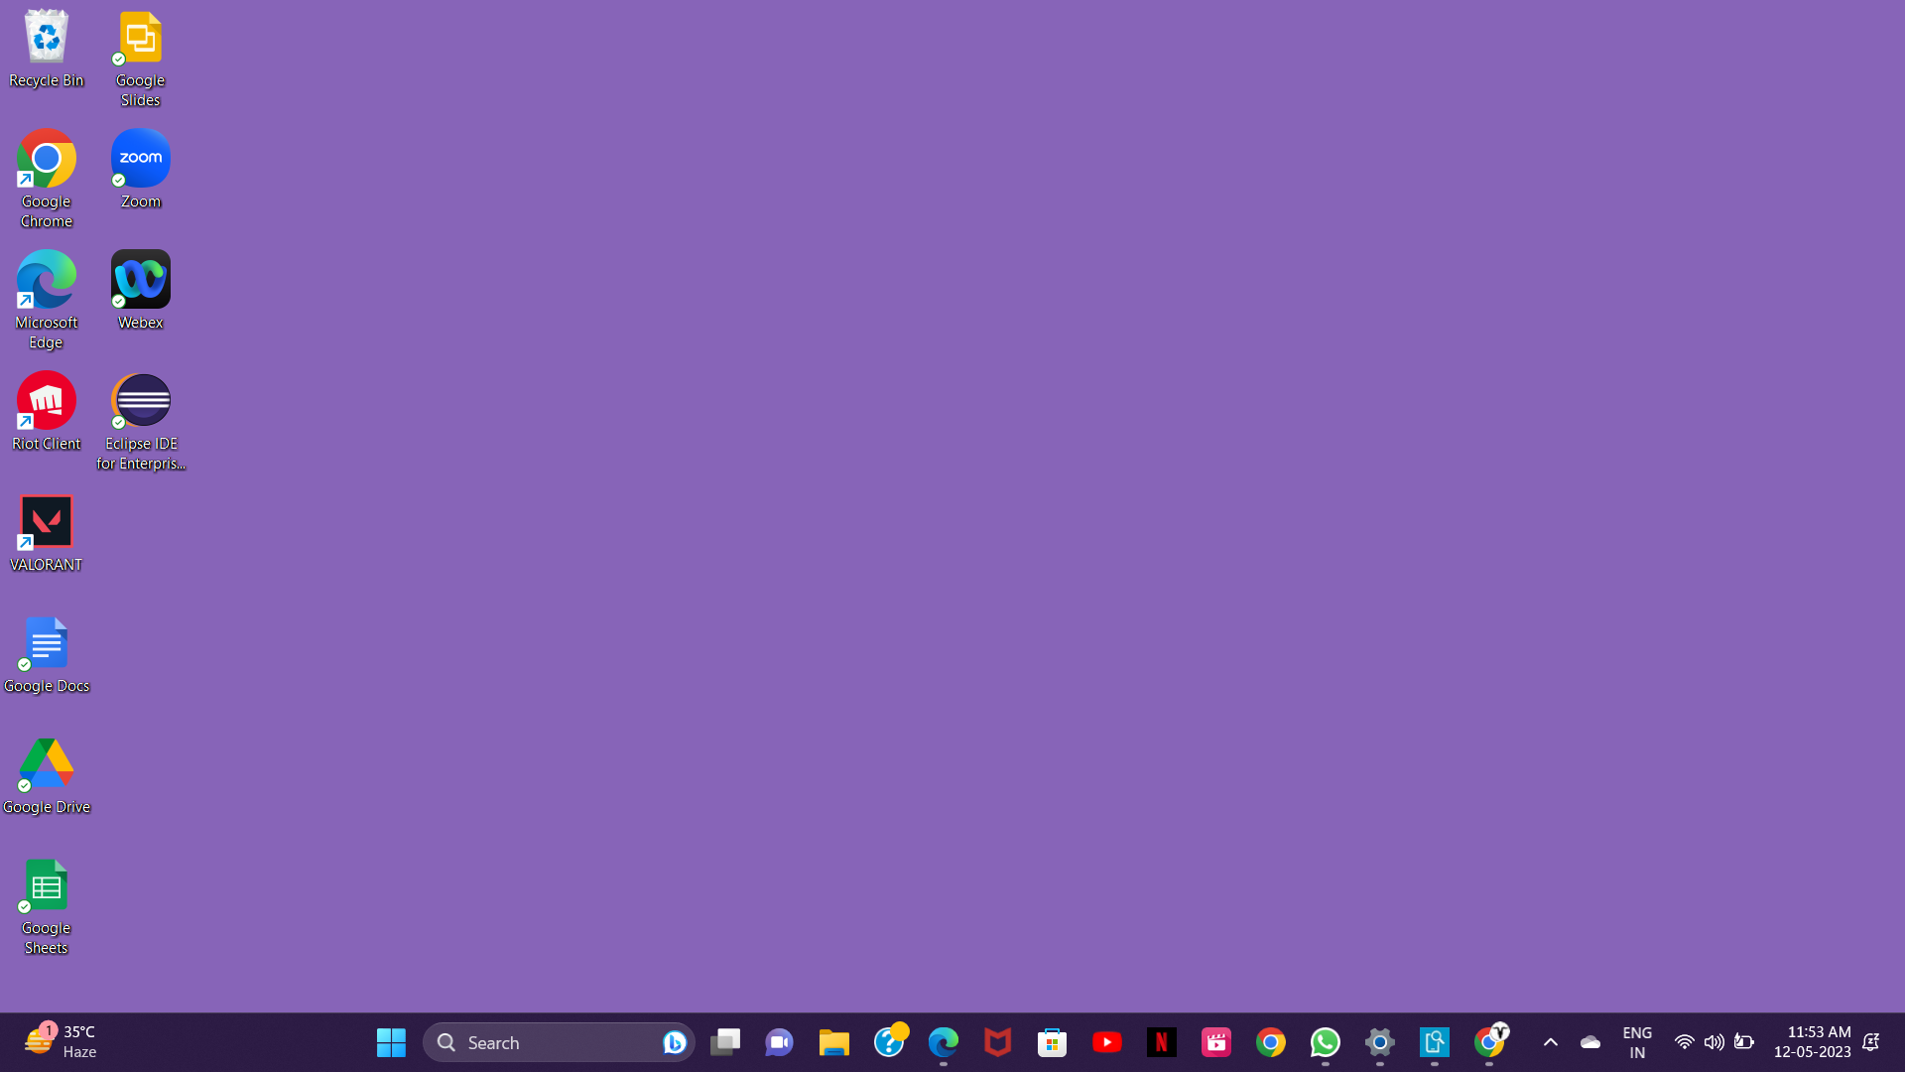Click the Windows Start button
1905x1072 pixels.
[x=390, y=1042]
